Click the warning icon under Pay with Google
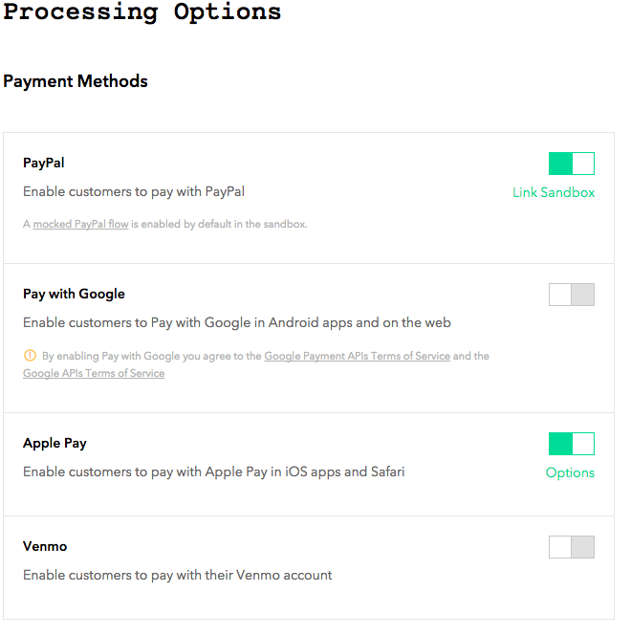Screen dimensions: 631x636 pyautogui.click(x=30, y=356)
